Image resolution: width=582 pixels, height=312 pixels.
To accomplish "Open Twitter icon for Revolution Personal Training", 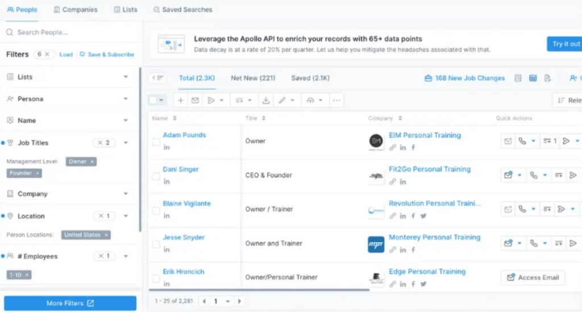I will [423, 216].
